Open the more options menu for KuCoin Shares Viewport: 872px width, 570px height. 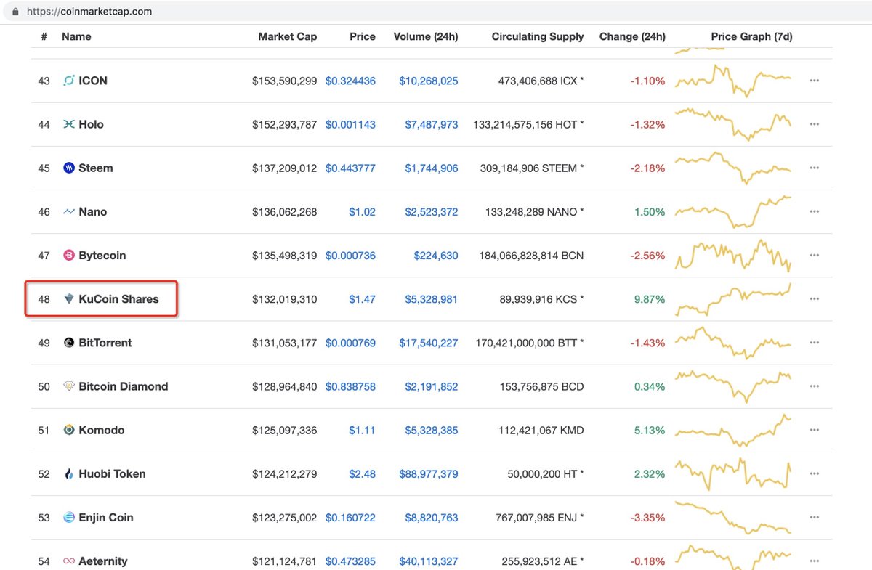(814, 298)
